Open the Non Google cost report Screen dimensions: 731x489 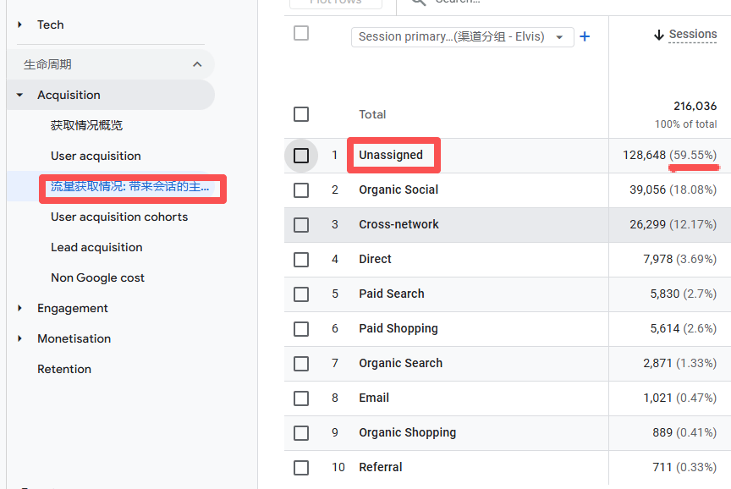[x=97, y=277]
